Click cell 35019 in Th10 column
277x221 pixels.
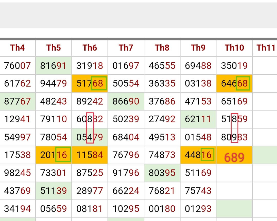234,66
